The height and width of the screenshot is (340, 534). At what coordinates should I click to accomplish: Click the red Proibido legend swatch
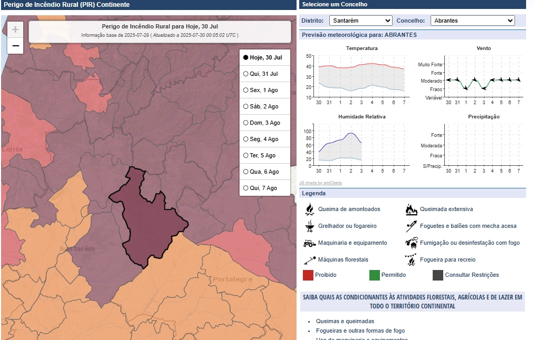coord(308,275)
